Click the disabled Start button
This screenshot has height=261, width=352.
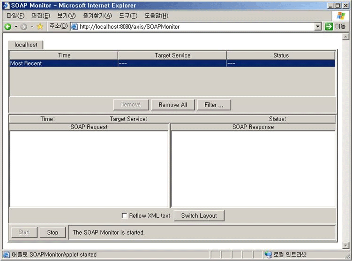24,232
